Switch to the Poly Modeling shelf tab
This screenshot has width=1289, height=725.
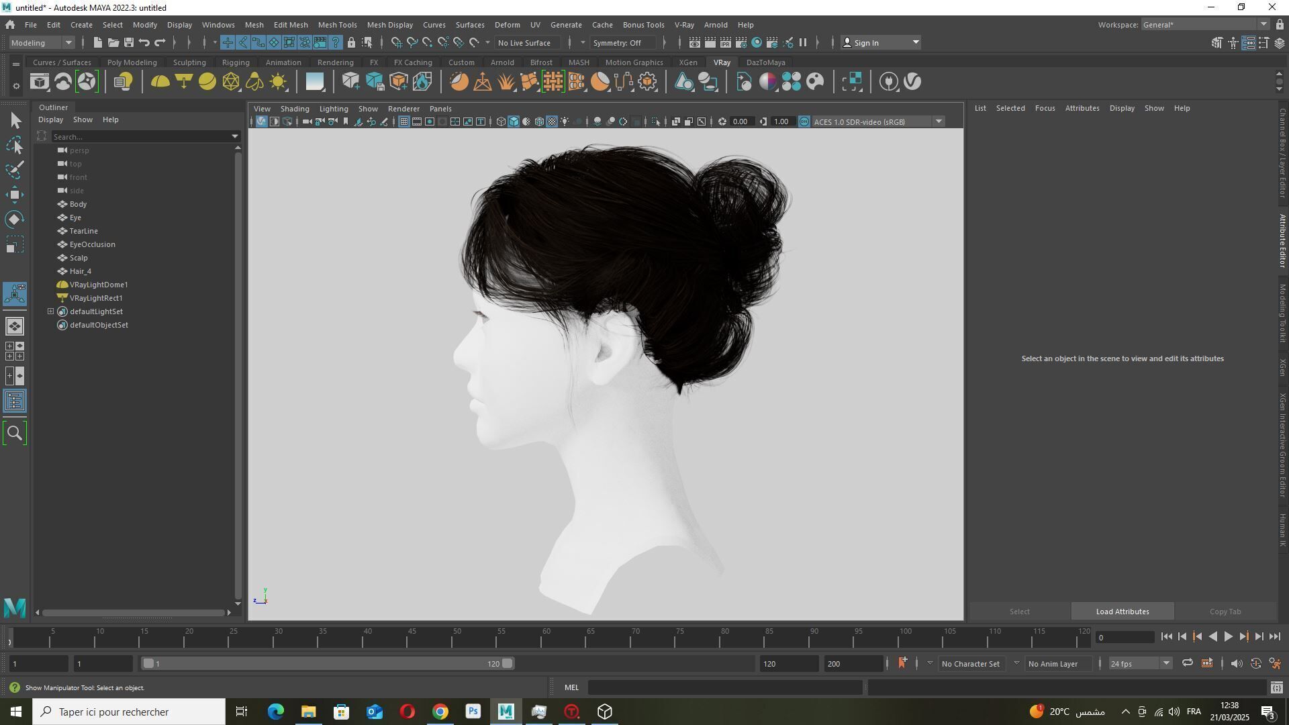132,62
